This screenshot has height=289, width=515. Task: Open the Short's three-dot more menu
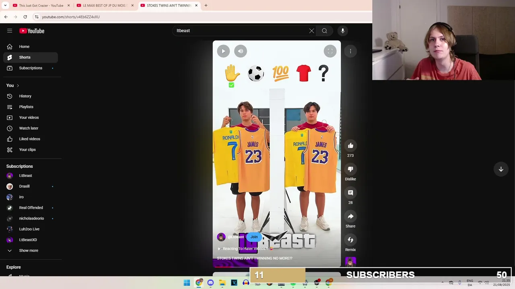(x=350, y=51)
